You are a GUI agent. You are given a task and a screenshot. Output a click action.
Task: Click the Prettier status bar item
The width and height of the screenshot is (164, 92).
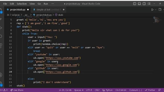tap(150, 90)
